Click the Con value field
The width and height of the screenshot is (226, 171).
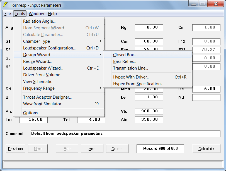pos(149,41)
